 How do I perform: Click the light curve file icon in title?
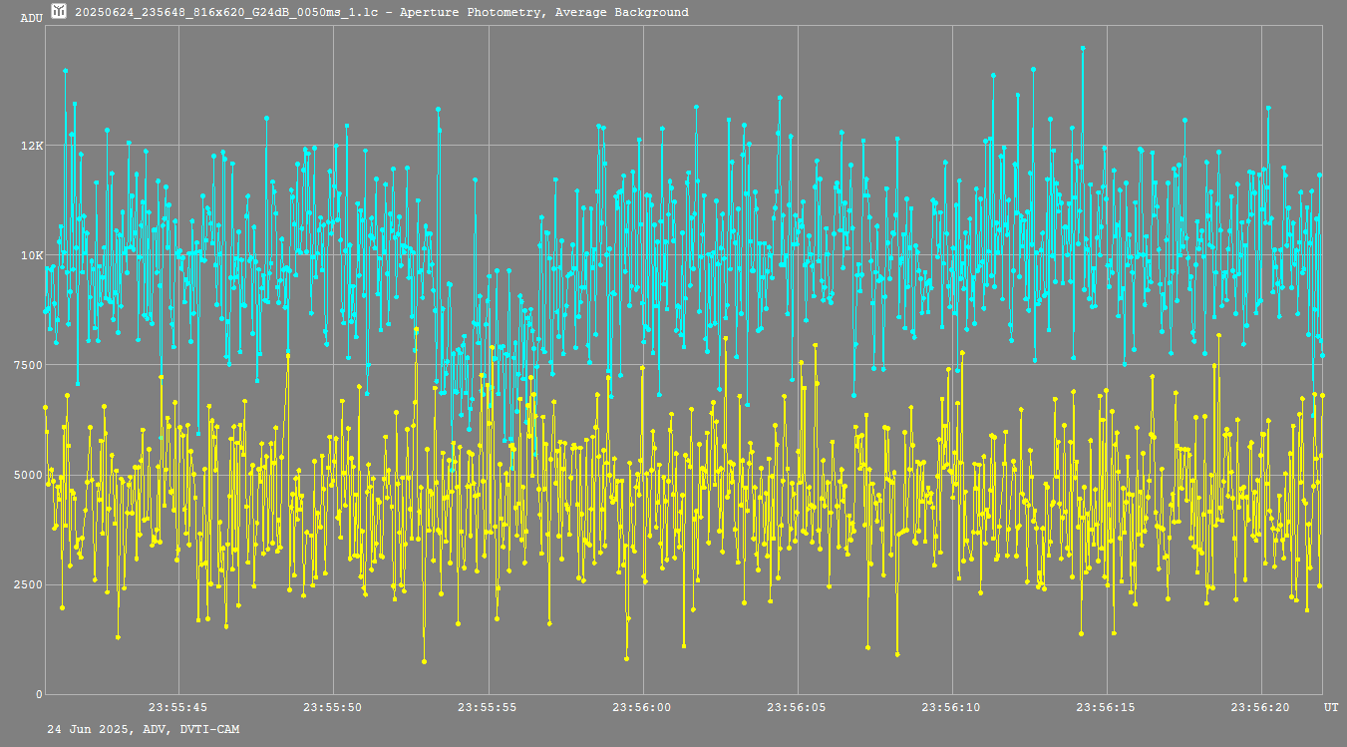[x=60, y=12]
